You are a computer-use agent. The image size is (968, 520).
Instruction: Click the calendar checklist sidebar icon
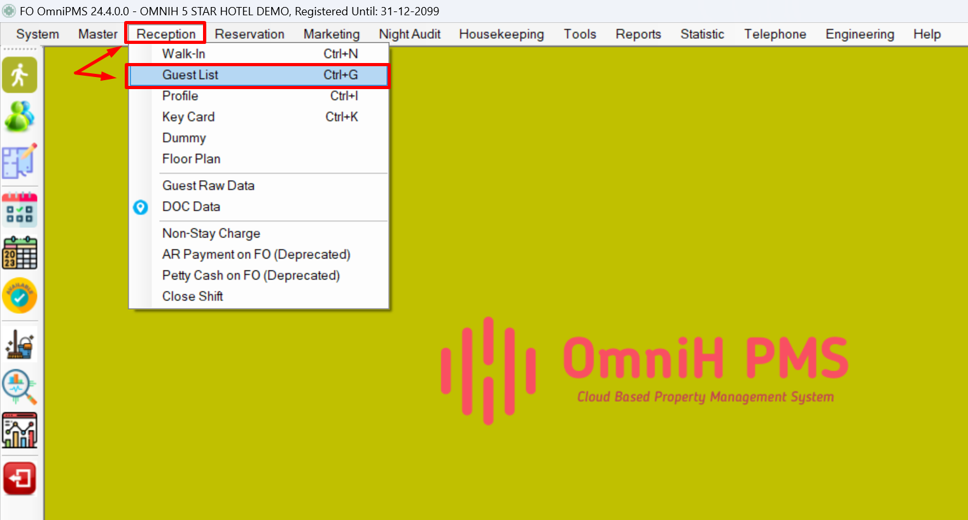pos(20,209)
